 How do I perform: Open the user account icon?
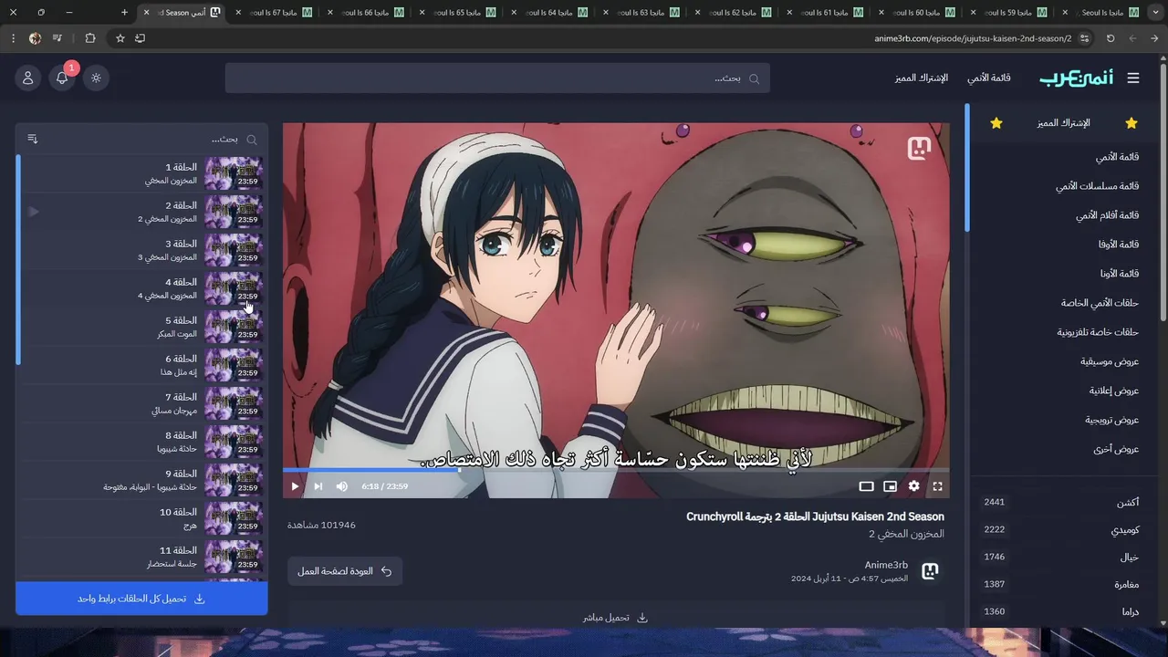coord(27,78)
